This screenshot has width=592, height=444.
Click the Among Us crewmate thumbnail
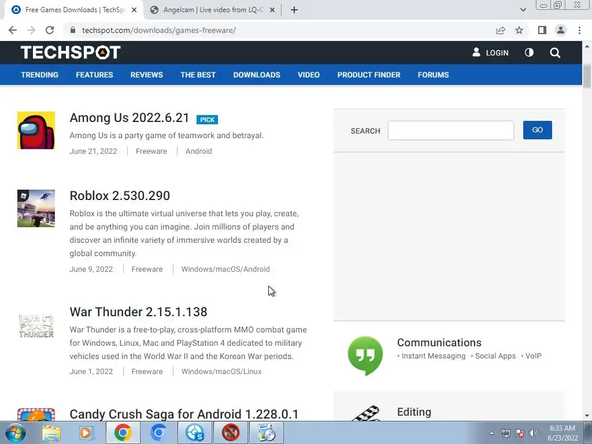(36, 130)
